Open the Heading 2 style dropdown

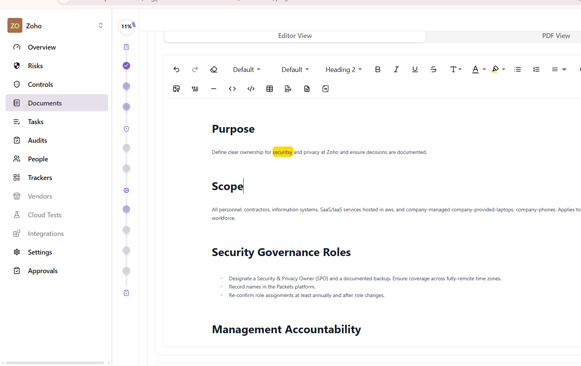(x=343, y=70)
